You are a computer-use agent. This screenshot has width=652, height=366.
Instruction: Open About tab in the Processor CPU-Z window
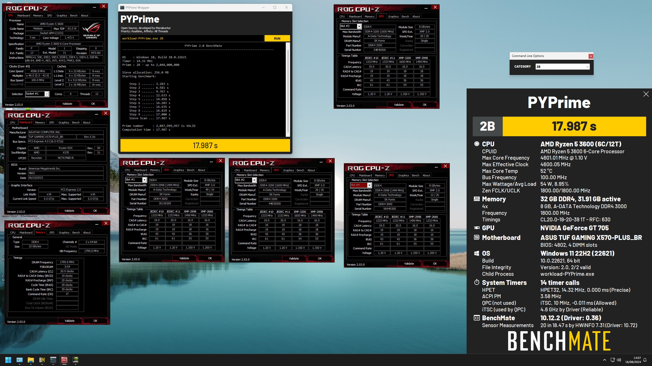tap(85, 16)
